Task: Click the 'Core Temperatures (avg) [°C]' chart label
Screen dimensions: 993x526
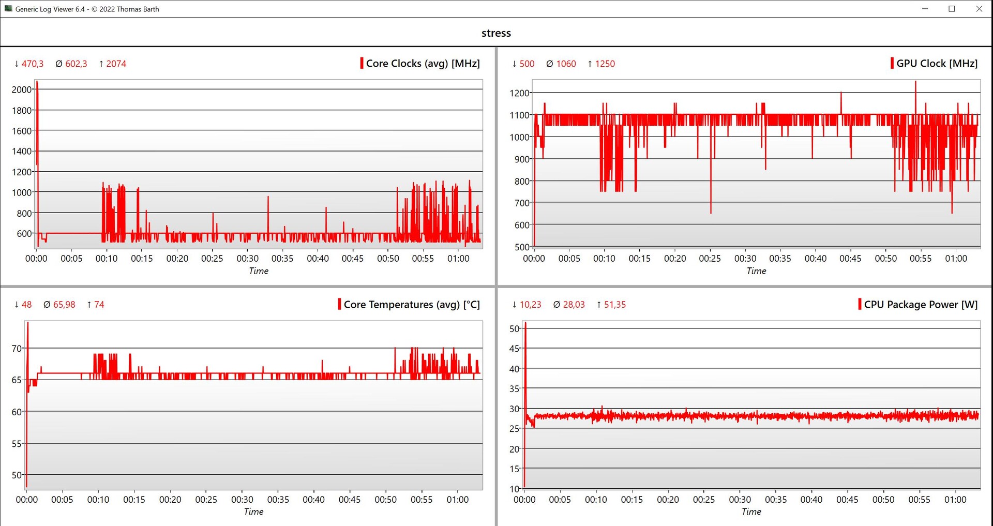Action: click(412, 305)
